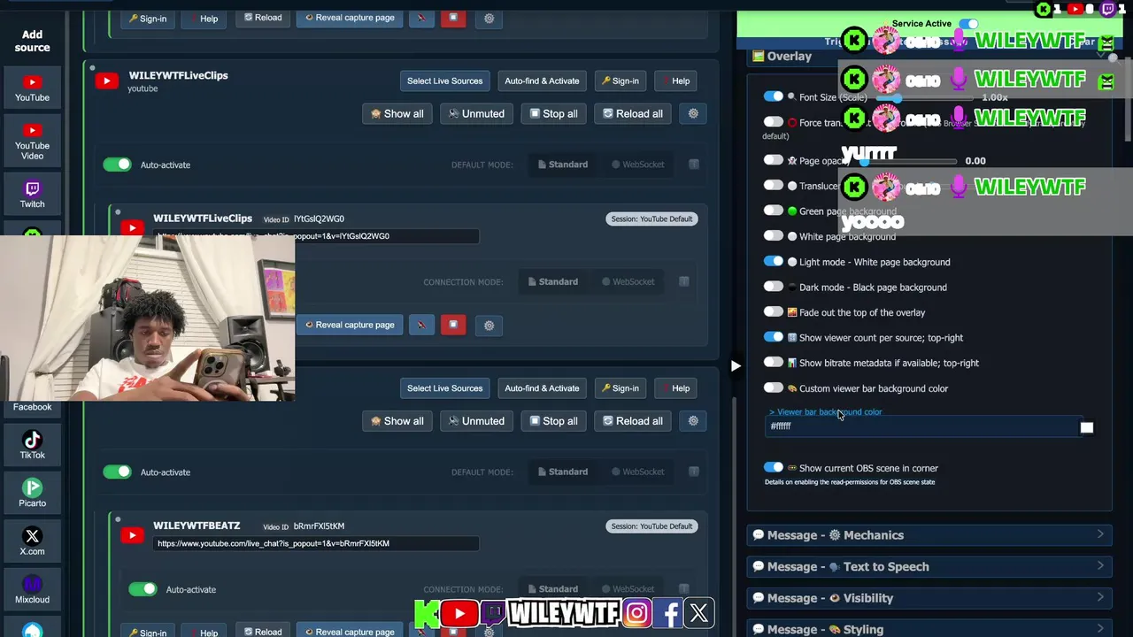The width and height of the screenshot is (1133, 637).
Task: Open gear settings in topmost row
Action: tap(489, 18)
